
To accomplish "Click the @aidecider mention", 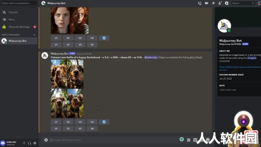I will click(151, 57).
